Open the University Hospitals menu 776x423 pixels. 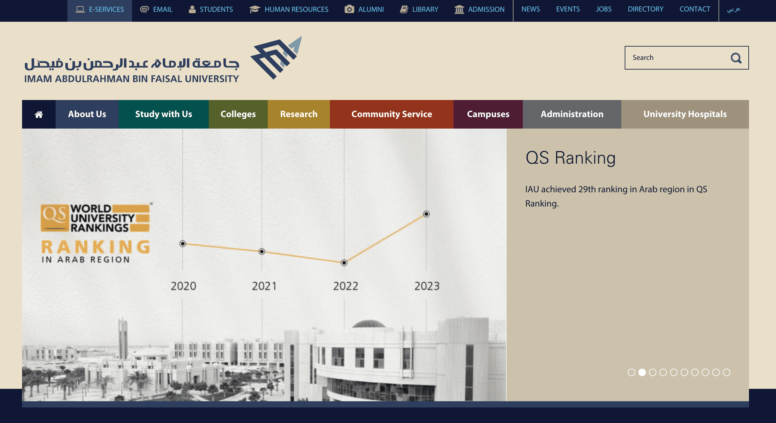[x=685, y=114]
